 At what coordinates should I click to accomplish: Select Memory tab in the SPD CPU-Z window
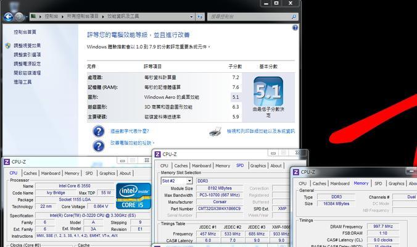223,165
